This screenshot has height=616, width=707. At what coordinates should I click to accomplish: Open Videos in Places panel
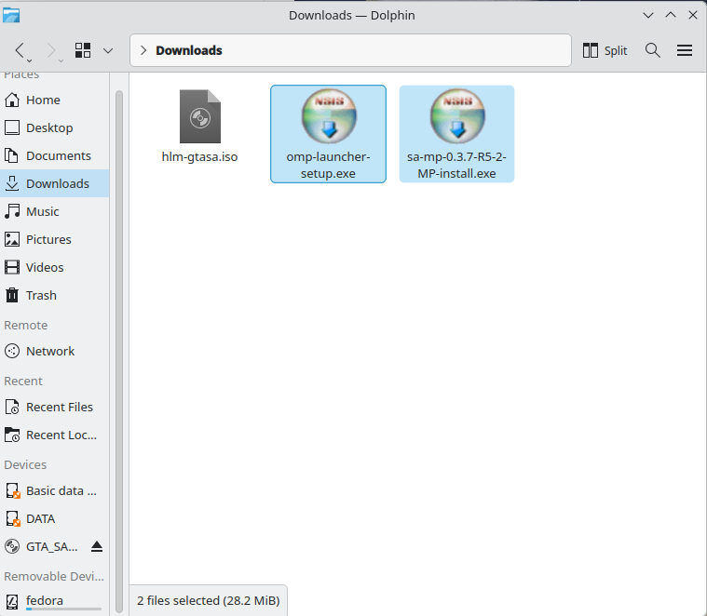click(x=55, y=267)
